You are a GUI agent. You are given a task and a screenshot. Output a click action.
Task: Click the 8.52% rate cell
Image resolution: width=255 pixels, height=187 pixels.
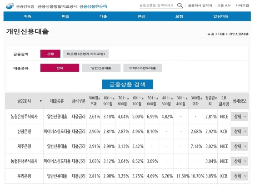[138, 161]
